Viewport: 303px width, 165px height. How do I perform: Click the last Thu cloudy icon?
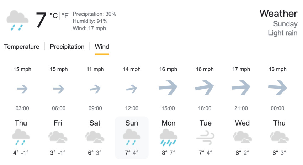(279, 137)
